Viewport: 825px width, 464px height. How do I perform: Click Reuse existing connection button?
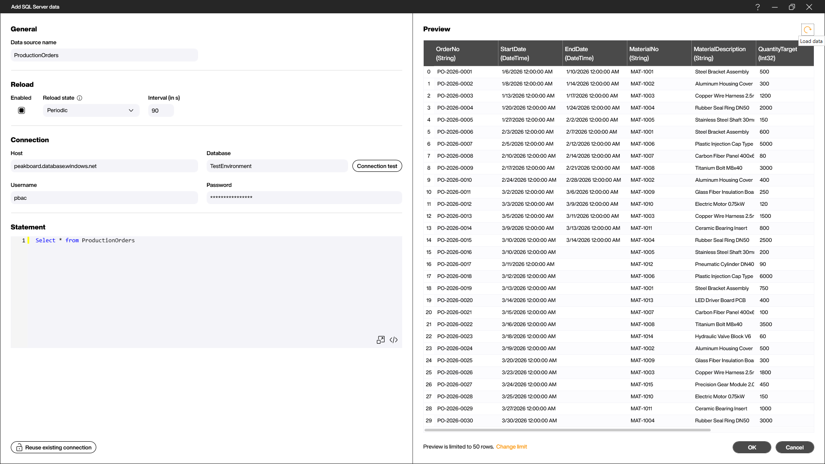point(53,448)
